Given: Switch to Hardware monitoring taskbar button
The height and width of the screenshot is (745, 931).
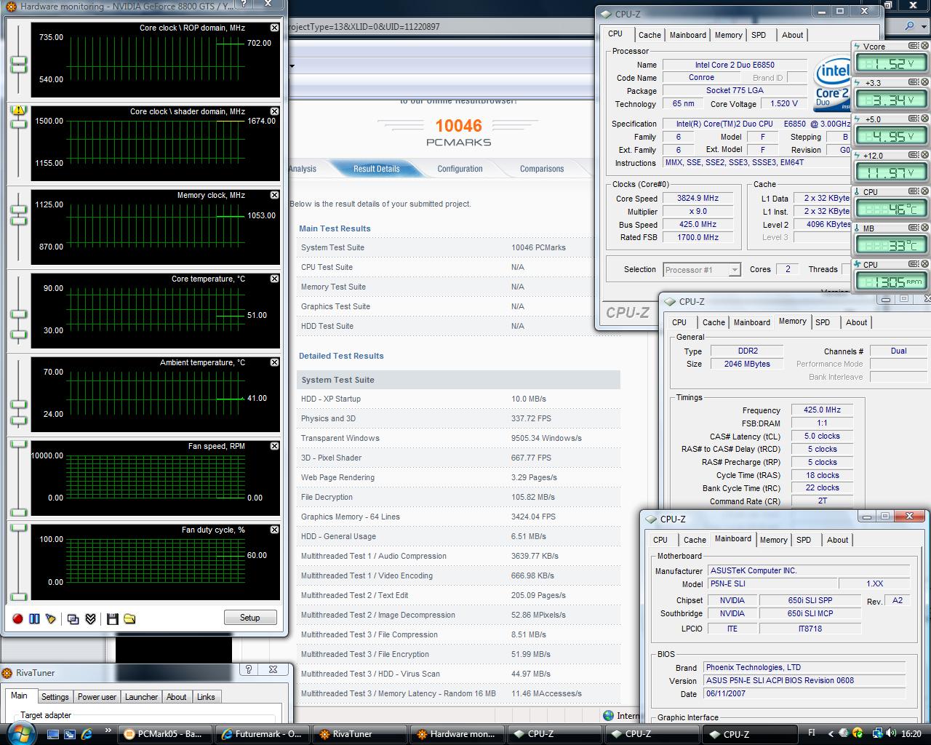Looking at the screenshot, I should click(457, 734).
